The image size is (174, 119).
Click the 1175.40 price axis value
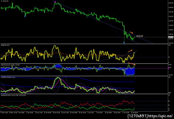[171, 12]
